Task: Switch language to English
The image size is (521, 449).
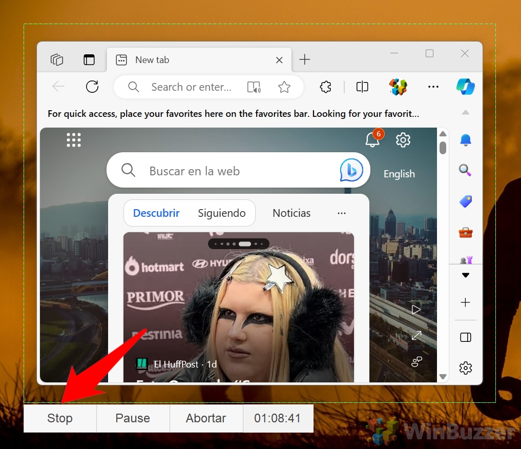Action: (x=399, y=174)
